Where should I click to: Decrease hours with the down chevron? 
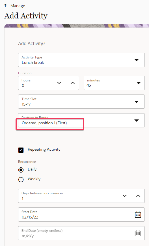[x=59, y=83]
